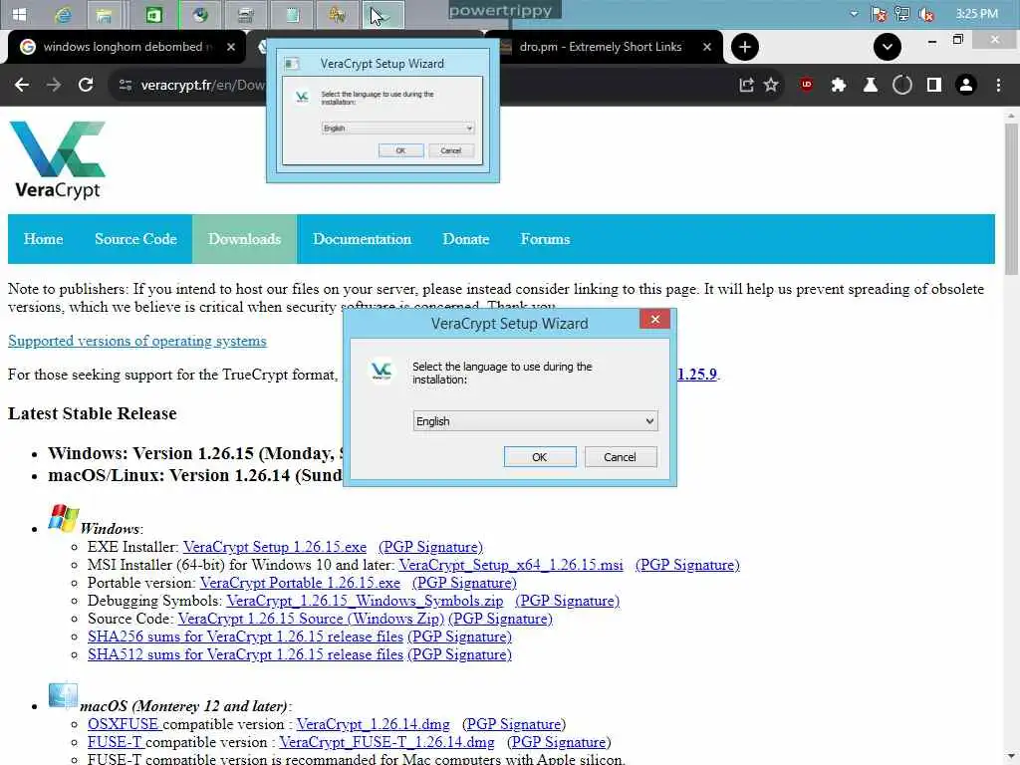Click the VeraCrypt icon in setup dialog
This screenshot has width=1020, height=765.
[382, 372]
